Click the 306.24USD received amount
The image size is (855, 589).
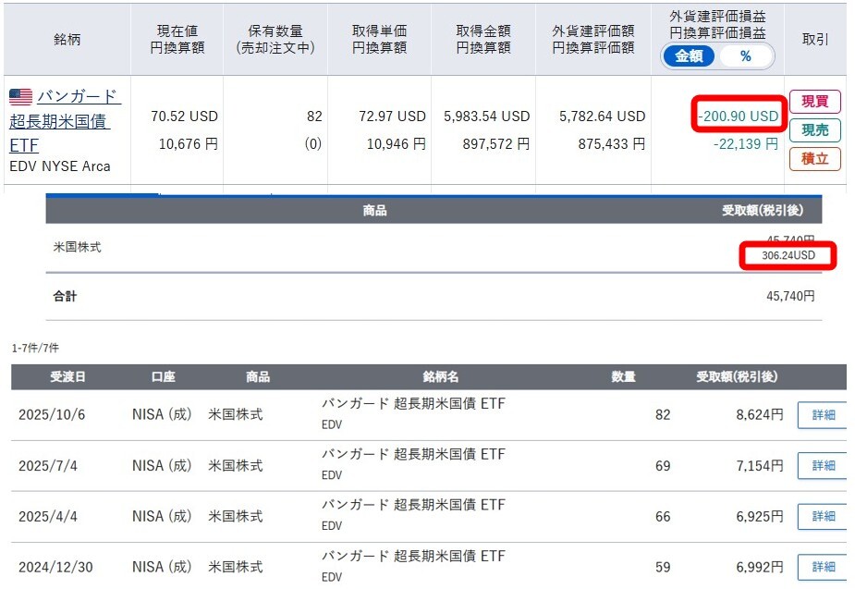788,256
